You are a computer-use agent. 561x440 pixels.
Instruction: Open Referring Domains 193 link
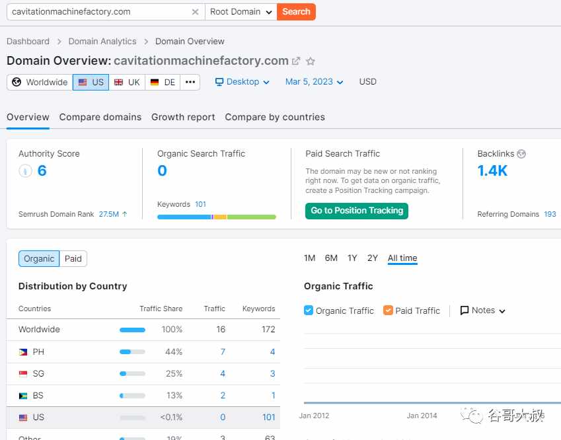tap(550, 214)
